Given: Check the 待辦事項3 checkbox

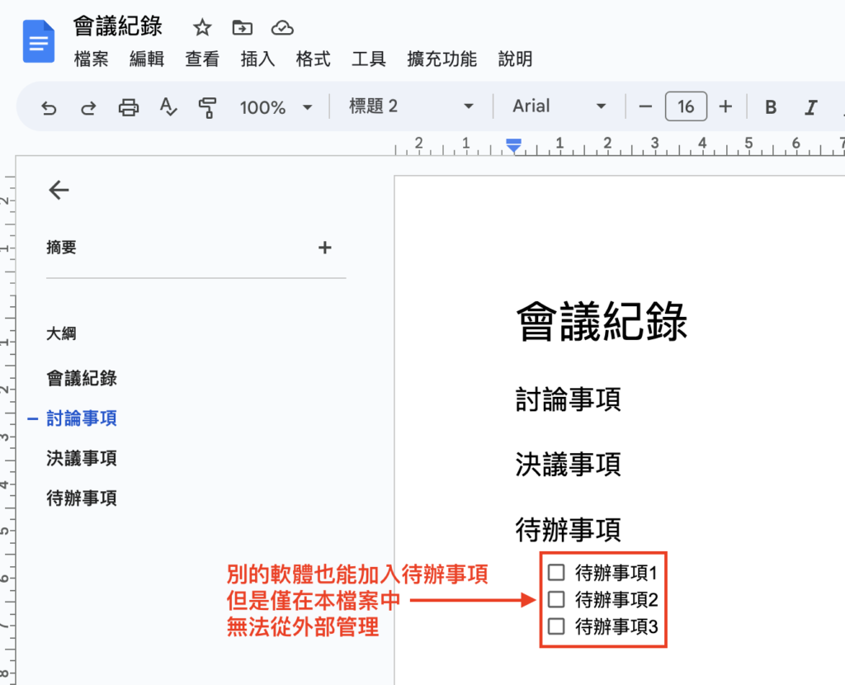Looking at the screenshot, I should tap(555, 626).
